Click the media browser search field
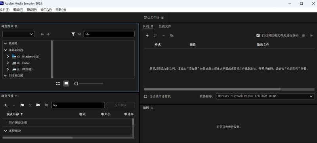 [x=109, y=34]
